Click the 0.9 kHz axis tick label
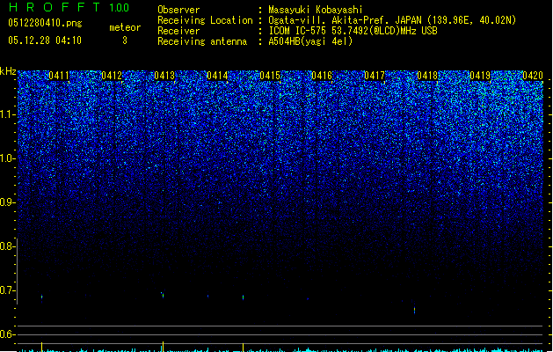 point(7,202)
